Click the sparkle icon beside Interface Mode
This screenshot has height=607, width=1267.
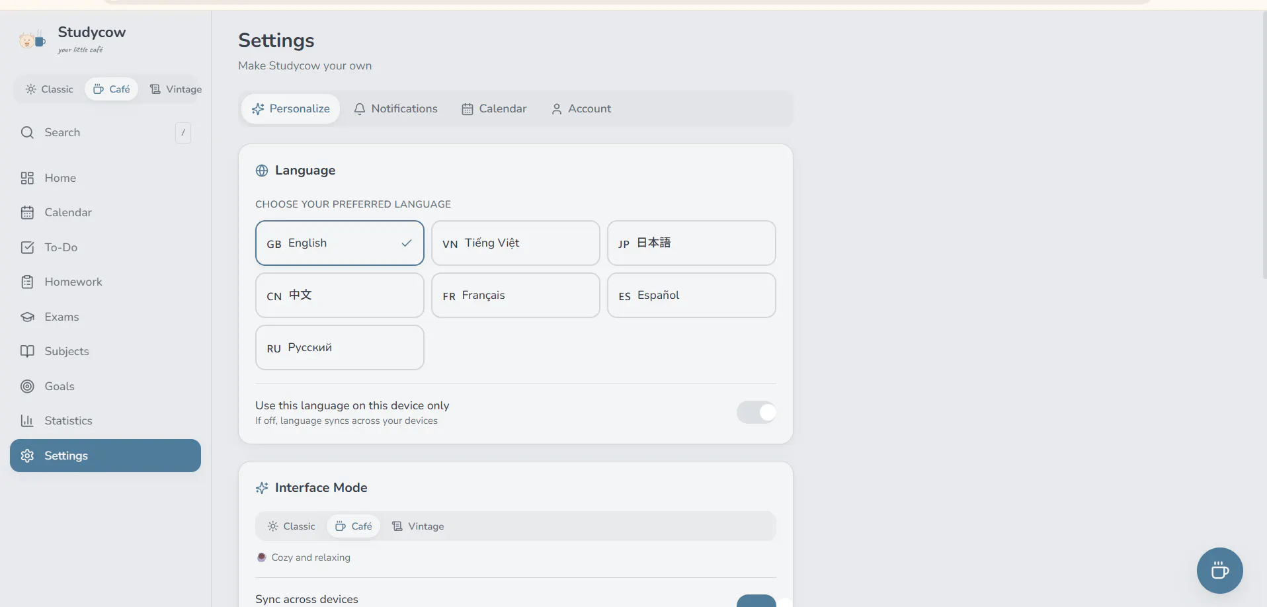coord(262,488)
